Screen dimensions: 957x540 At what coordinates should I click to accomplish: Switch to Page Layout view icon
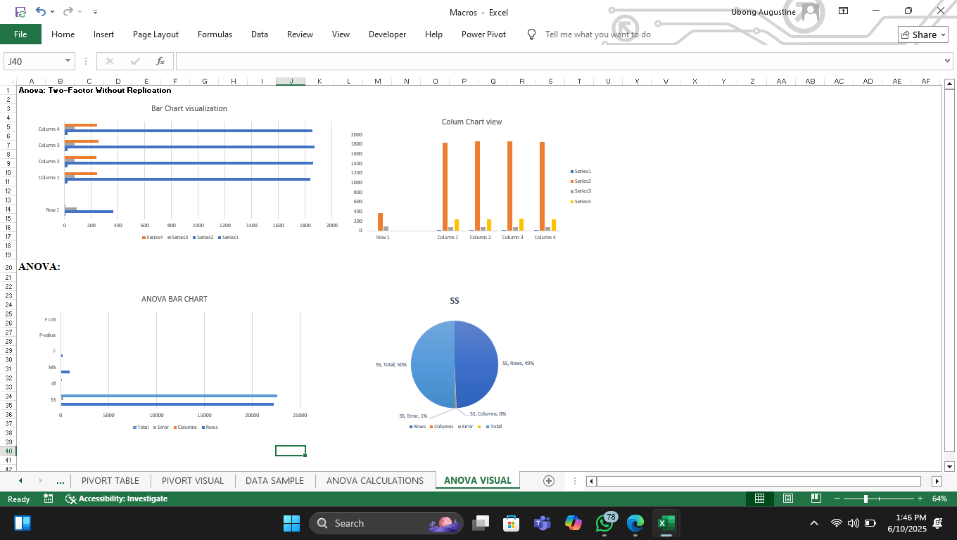point(788,499)
